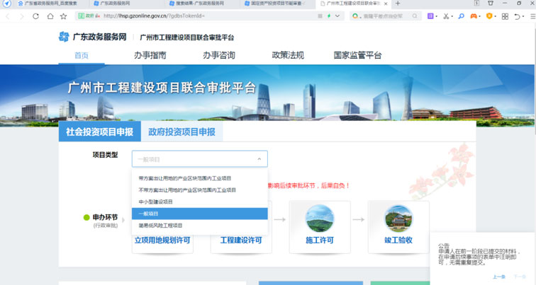Viewport: 536px width, 285px height.
Task: Reload the page with refresh icon
Action: pyautogui.click(x=35, y=16)
